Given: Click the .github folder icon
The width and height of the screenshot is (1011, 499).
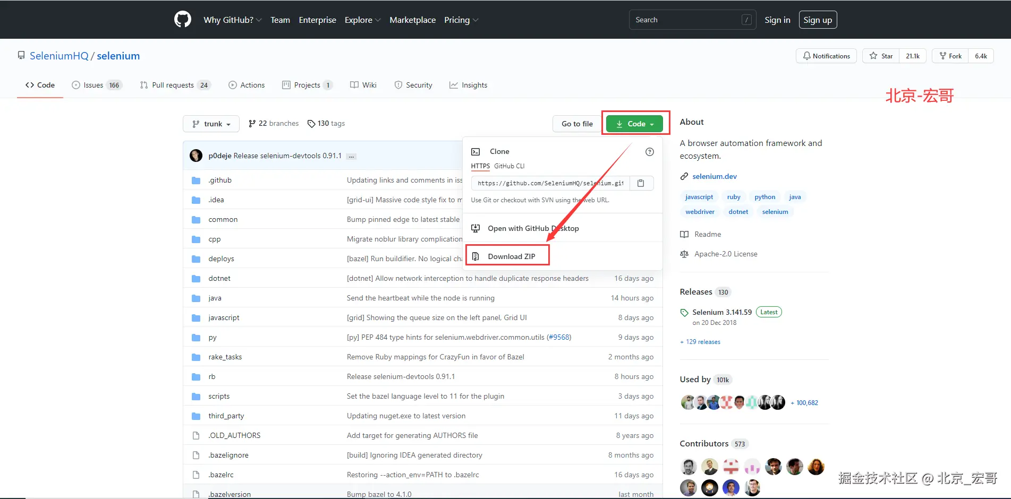Looking at the screenshot, I should coord(196,180).
